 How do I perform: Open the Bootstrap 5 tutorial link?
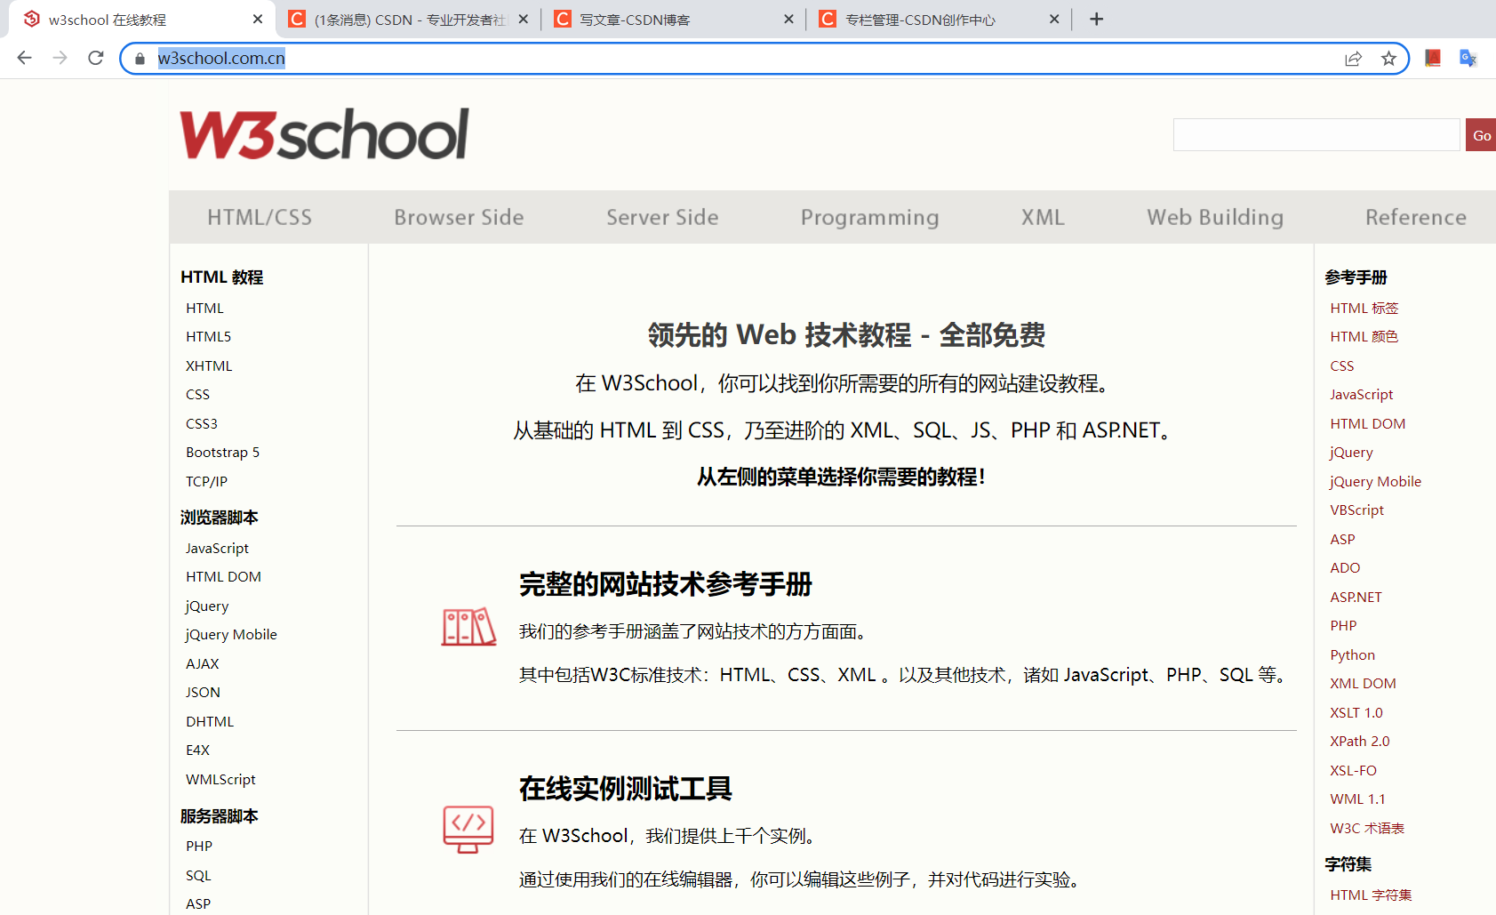pyautogui.click(x=222, y=453)
